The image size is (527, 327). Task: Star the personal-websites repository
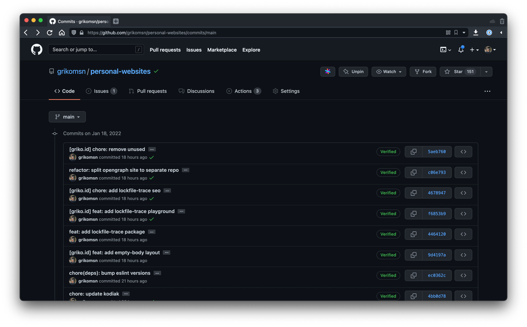click(460, 71)
